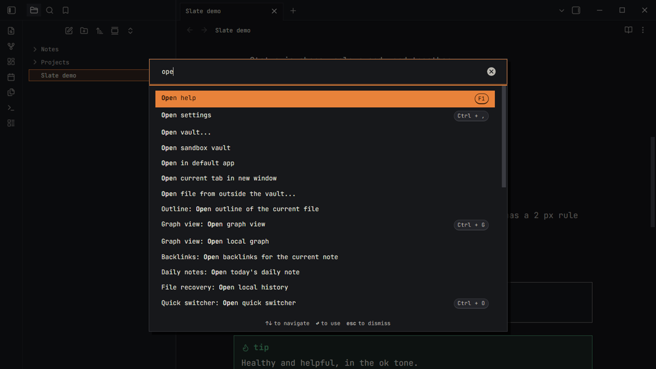Viewport: 656px width, 369px height.
Task: Click the auto-reveal current file icon
Action: click(115, 30)
